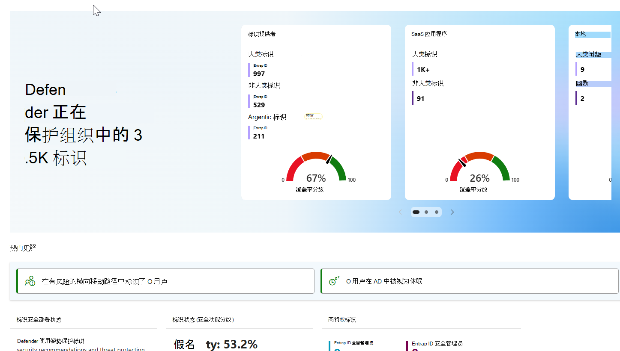Switch to the SaaS 应用程序 card

coord(428,34)
